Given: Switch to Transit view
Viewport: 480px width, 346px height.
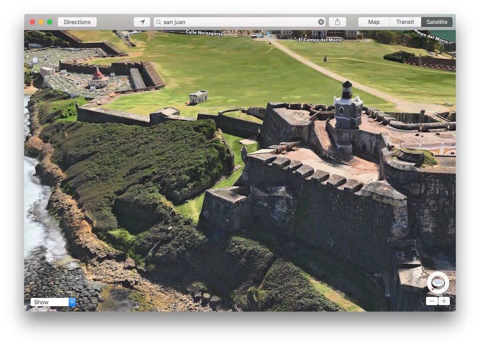Looking at the screenshot, I should tap(405, 22).
